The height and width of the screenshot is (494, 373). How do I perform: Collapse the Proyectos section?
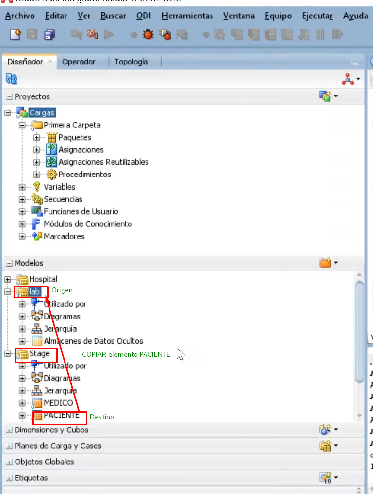[10, 97]
